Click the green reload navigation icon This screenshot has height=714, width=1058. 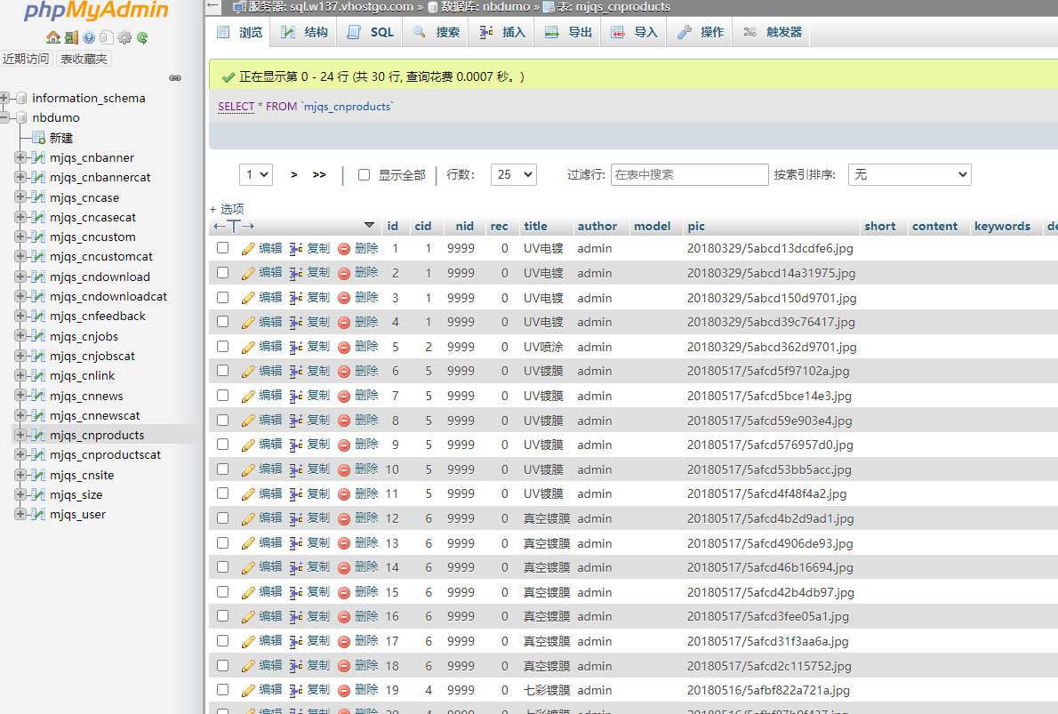coord(142,37)
